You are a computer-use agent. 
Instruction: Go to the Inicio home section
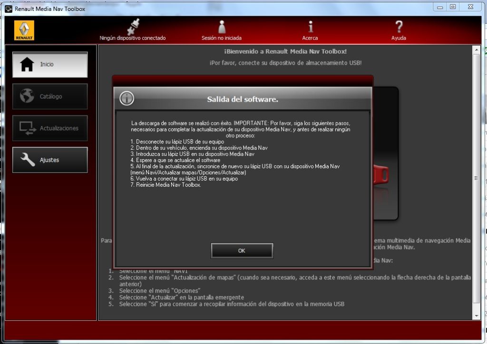point(50,65)
